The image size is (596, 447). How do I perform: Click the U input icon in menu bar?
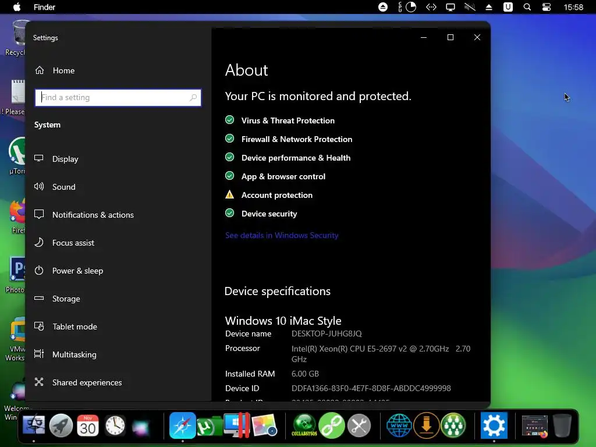pyautogui.click(x=508, y=7)
